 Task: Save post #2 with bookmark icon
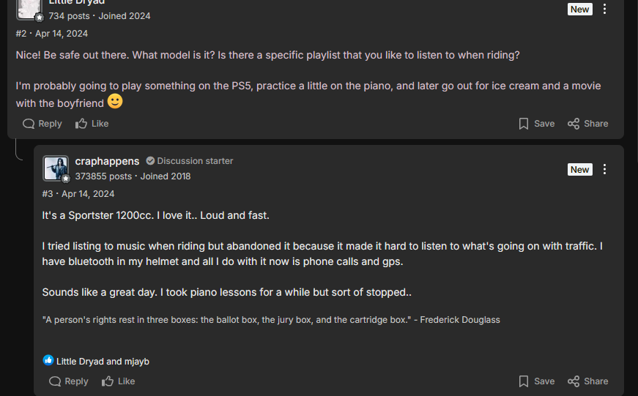tap(537, 124)
